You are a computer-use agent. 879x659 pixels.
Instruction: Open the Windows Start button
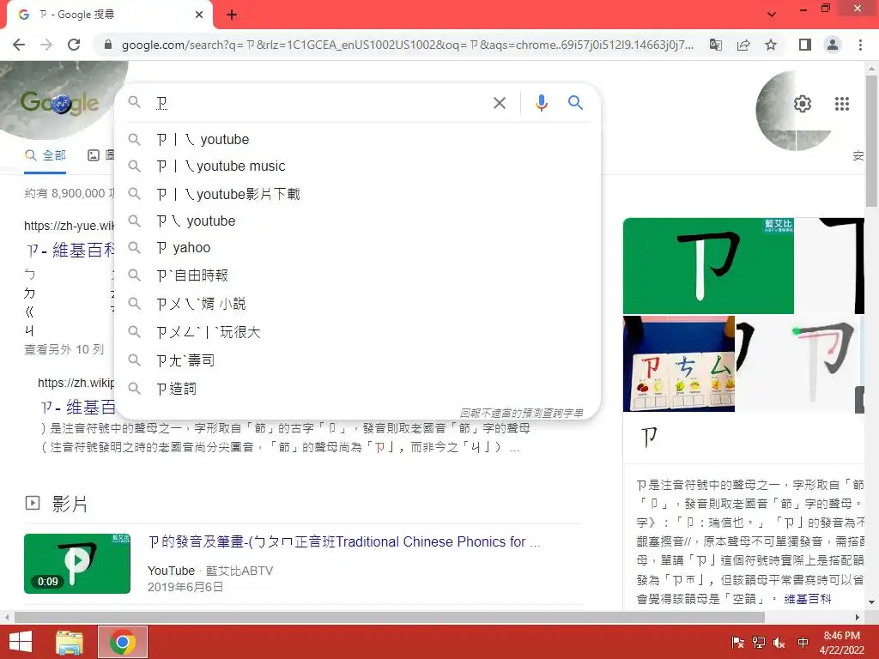(x=21, y=642)
